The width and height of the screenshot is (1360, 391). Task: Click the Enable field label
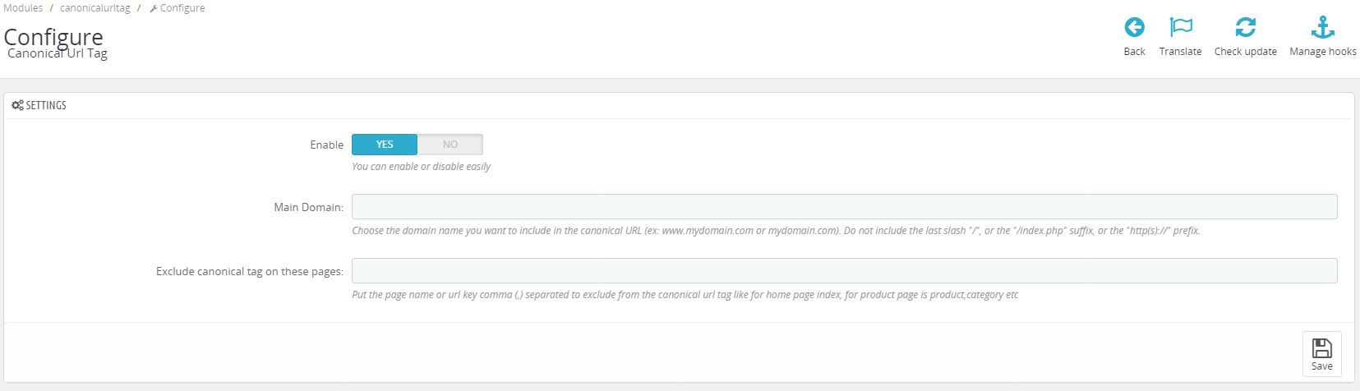326,145
